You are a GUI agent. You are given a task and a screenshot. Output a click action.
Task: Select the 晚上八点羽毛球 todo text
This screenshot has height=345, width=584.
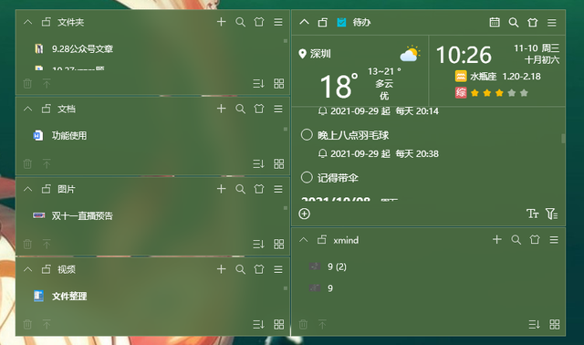pos(353,135)
